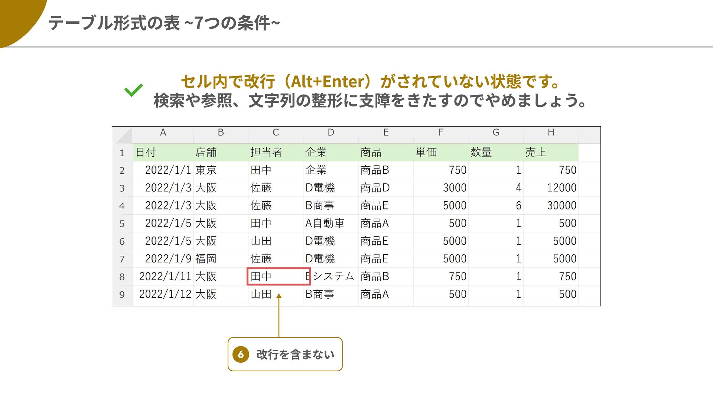Select the 商品D cell

[386, 188]
